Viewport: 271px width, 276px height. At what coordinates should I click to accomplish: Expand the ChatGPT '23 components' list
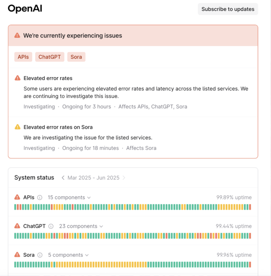point(81,226)
